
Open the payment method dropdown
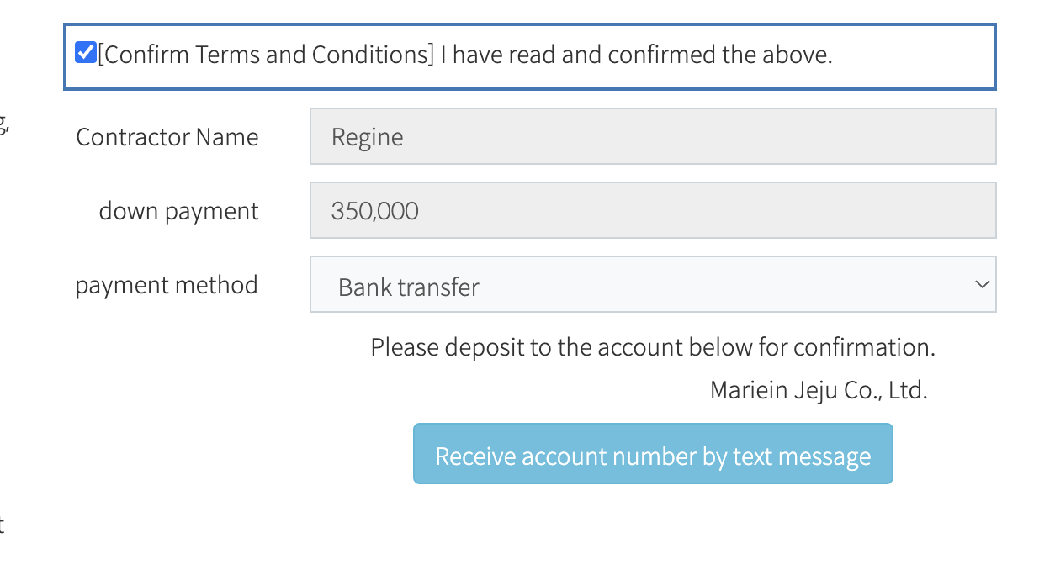click(x=652, y=285)
